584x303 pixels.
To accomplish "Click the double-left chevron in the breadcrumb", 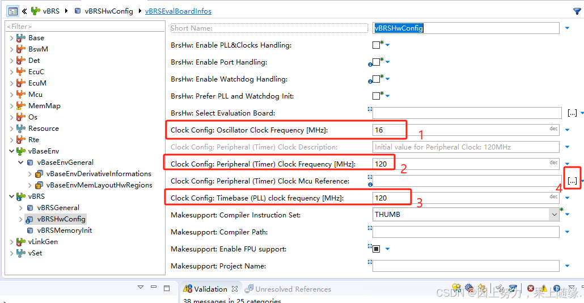I will [24, 11].
